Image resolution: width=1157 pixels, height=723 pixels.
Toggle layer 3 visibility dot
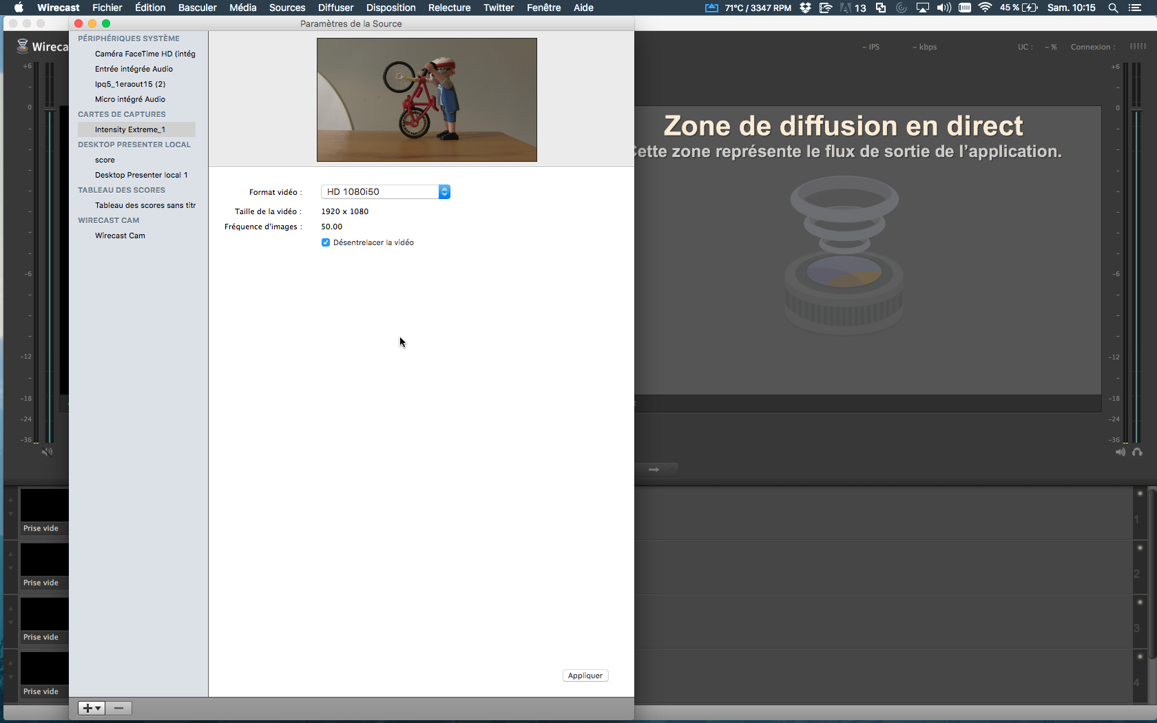[1140, 602]
